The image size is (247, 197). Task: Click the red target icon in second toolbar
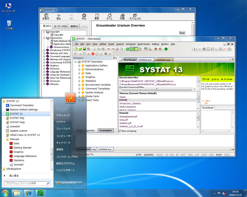93,54
